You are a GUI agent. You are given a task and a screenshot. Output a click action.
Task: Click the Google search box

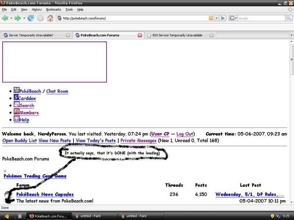261,18
